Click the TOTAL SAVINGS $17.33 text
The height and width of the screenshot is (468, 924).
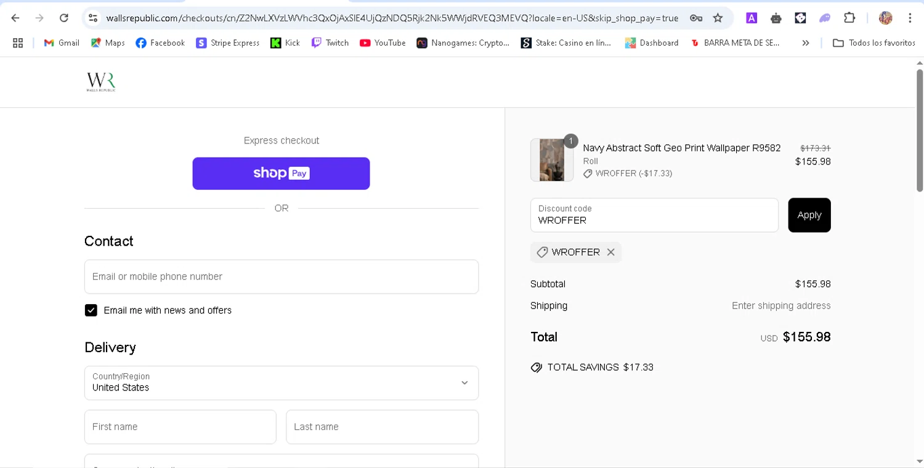pos(601,367)
